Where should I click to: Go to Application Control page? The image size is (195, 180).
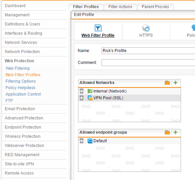pos(23,94)
